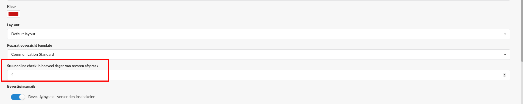Click the value 4 in the days field
The width and height of the screenshot is (523, 104).
[12, 75]
